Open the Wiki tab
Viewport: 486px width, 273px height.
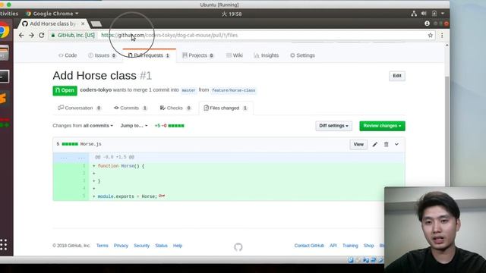[235, 55]
